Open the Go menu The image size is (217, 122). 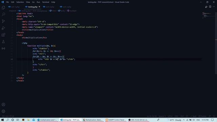pyautogui.click(x=33, y=2)
